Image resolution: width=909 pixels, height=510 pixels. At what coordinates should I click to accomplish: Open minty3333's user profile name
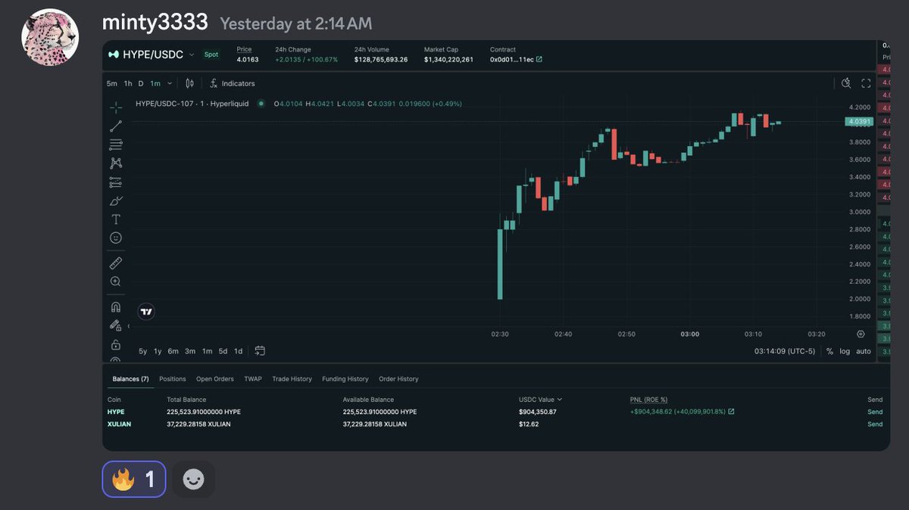[155, 22]
